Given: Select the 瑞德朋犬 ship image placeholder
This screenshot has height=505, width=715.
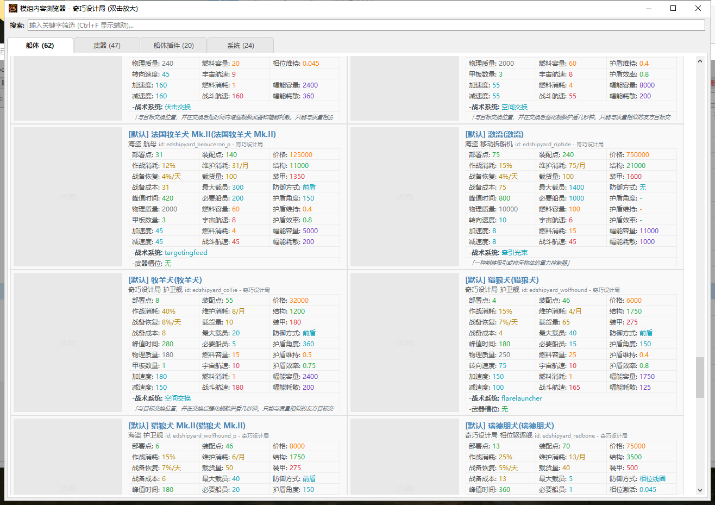Looking at the screenshot, I should 405,457.
